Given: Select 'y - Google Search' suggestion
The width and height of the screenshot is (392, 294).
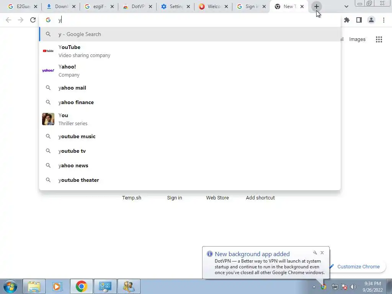Looking at the screenshot, I should tap(190, 34).
